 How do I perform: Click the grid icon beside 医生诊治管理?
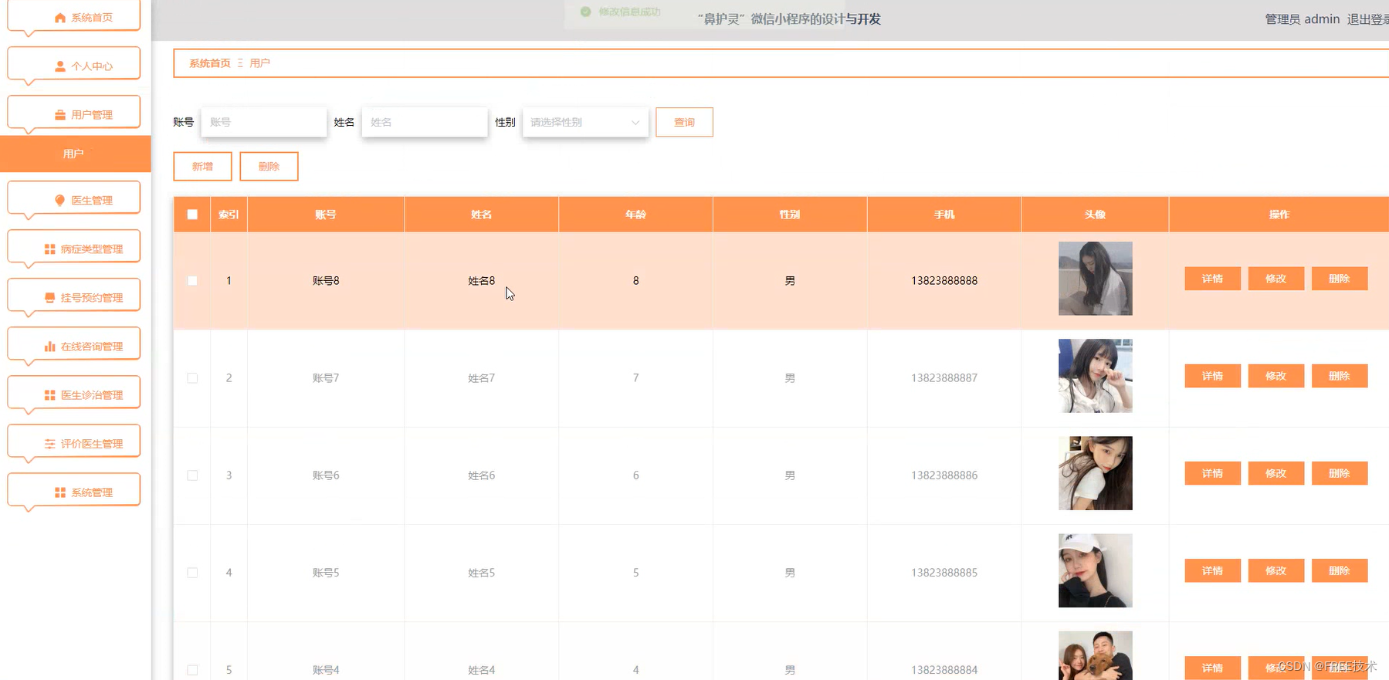coord(50,395)
